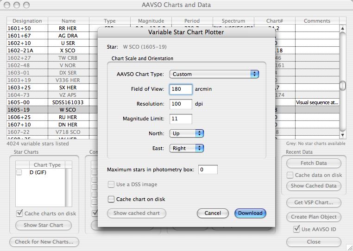Viewport: 353px width, 251px height.
Task: Select the TW CRB row
Action: 173,58
